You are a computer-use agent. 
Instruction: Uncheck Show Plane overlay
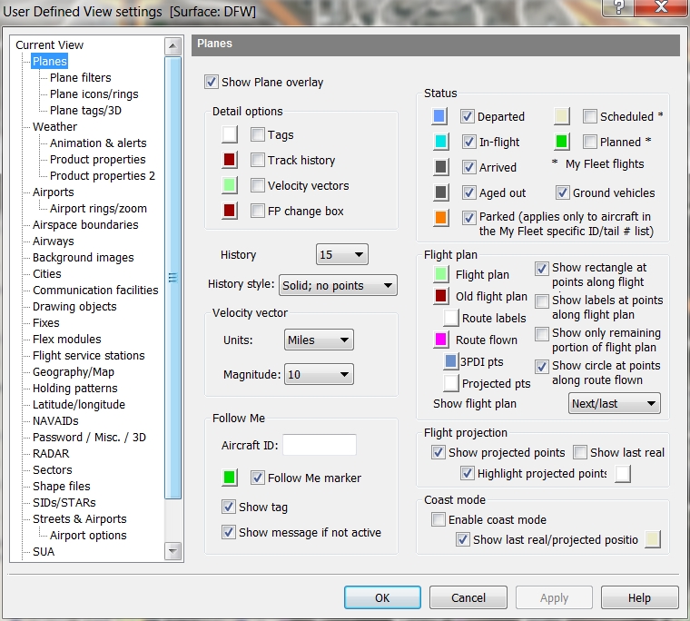[212, 82]
